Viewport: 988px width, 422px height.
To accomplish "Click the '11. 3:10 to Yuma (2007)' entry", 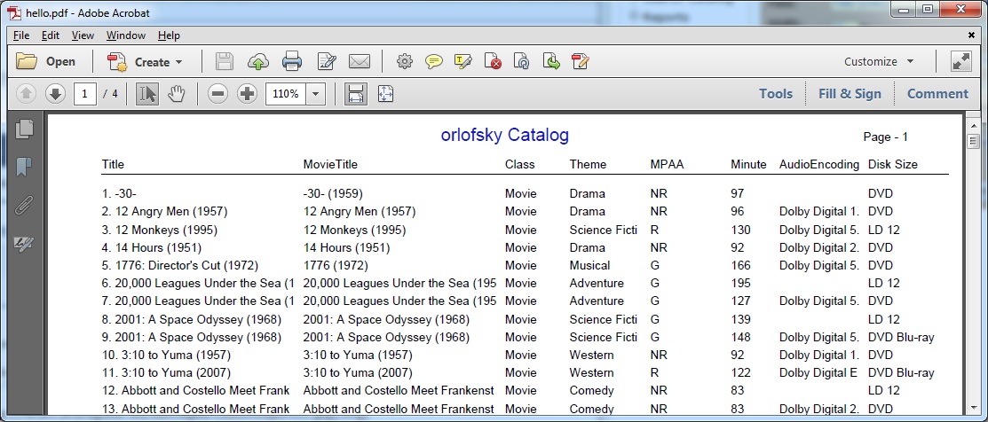I will pyautogui.click(x=166, y=373).
